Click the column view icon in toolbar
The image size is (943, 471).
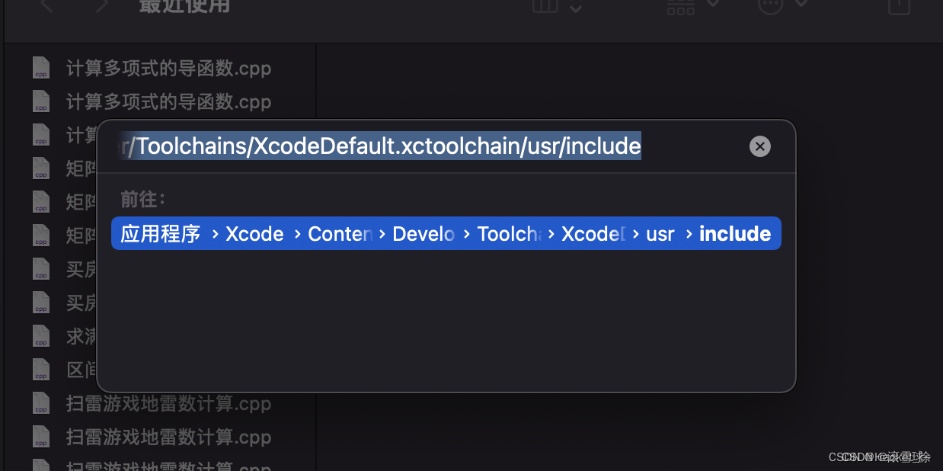pyautogui.click(x=545, y=6)
